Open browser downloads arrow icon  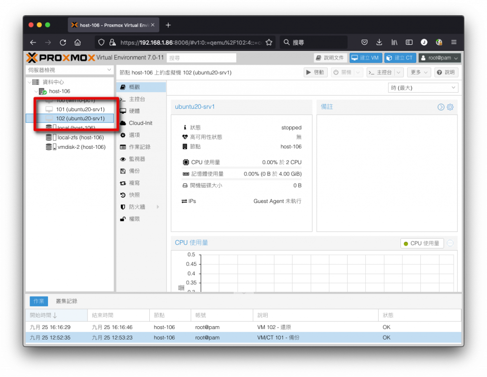click(x=379, y=42)
